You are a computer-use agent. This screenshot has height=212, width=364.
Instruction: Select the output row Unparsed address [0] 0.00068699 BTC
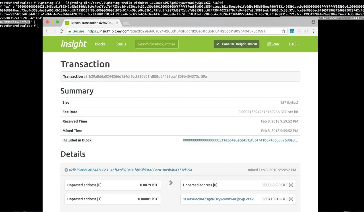238,185
